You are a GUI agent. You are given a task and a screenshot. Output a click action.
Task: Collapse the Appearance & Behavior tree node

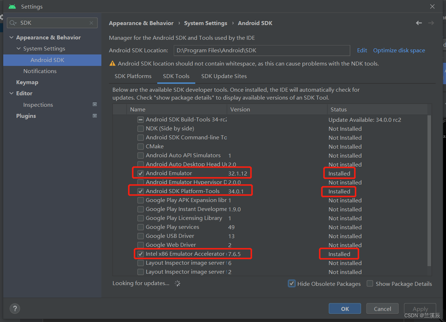tap(11, 37)
